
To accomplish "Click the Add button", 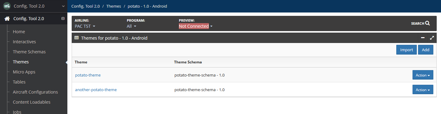I will click(426, 50).
